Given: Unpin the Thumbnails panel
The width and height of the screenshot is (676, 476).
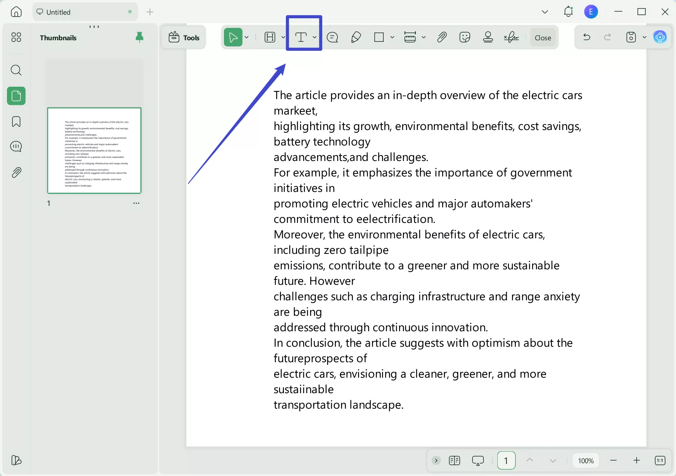Looking at the screenshot, I should click(x=140, y=38).
